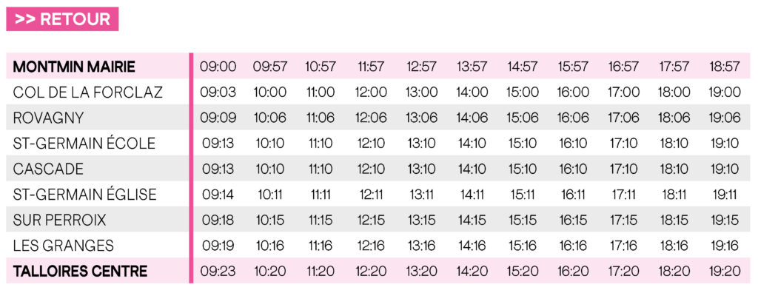Select the MONTMIN MAIRIE stop row

click(378, 67)
